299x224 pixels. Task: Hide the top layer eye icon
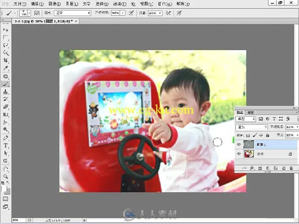coord(239,145)
